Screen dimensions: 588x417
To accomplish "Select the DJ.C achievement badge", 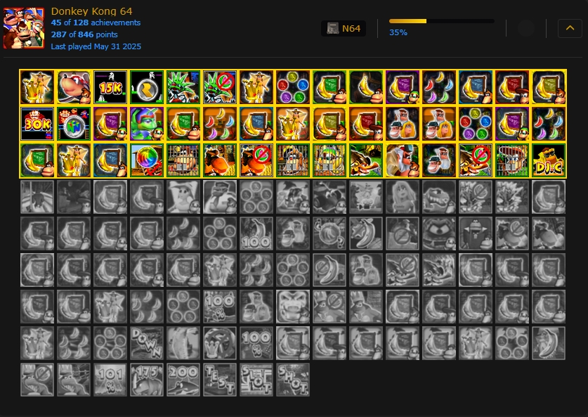I will 549,160.
